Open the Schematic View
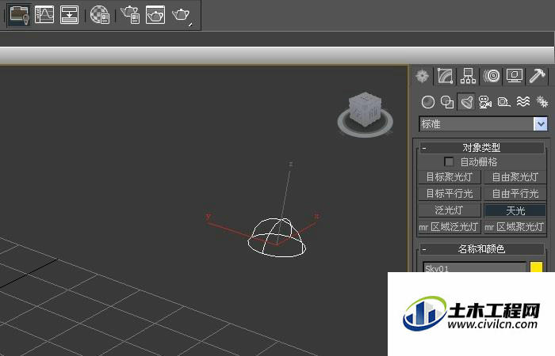Image resolution: width=555 pixels, height=356 pixels. tap(70, 15)
